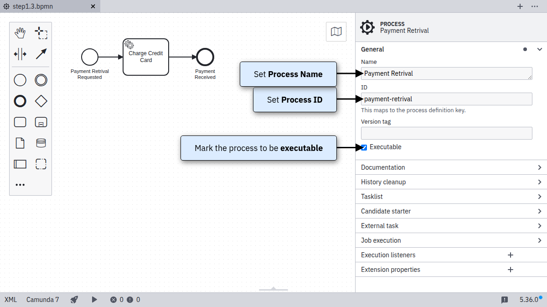Click the Version tag input field
This screenshot has width=547, height=307.
[x=446, y=133]
